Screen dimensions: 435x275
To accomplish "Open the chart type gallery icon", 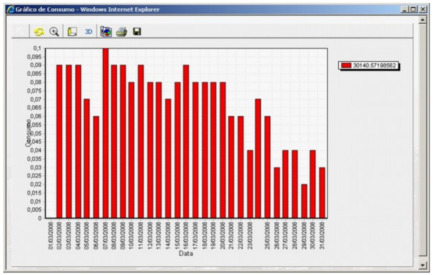I will 105,32.
